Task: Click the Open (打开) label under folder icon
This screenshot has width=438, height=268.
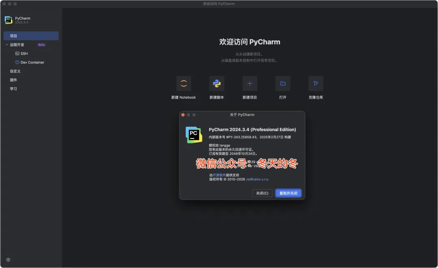Action: (x=283, y=97)
